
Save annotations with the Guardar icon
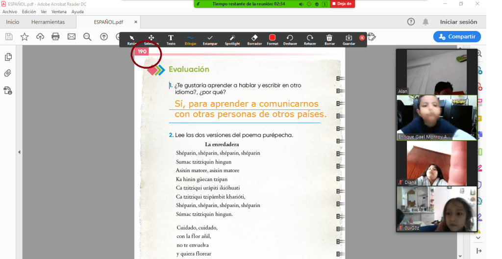click(349, 39)
